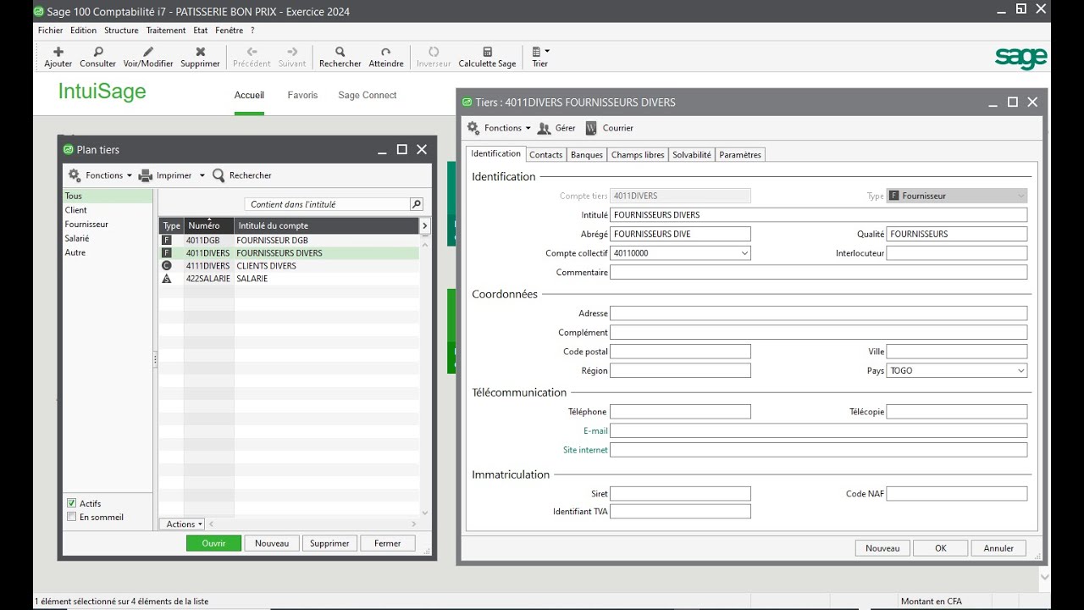Uncheck the Actifs checkbox
The image size is (1084, 610).
click(72, 503)
